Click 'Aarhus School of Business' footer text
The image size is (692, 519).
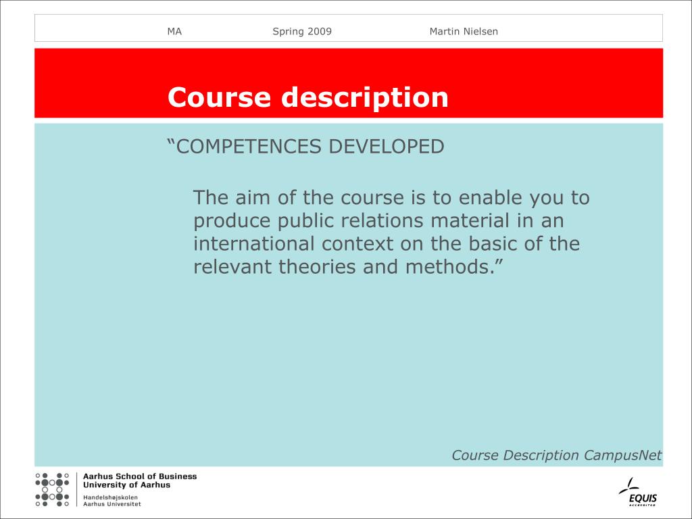pos(140,476)
